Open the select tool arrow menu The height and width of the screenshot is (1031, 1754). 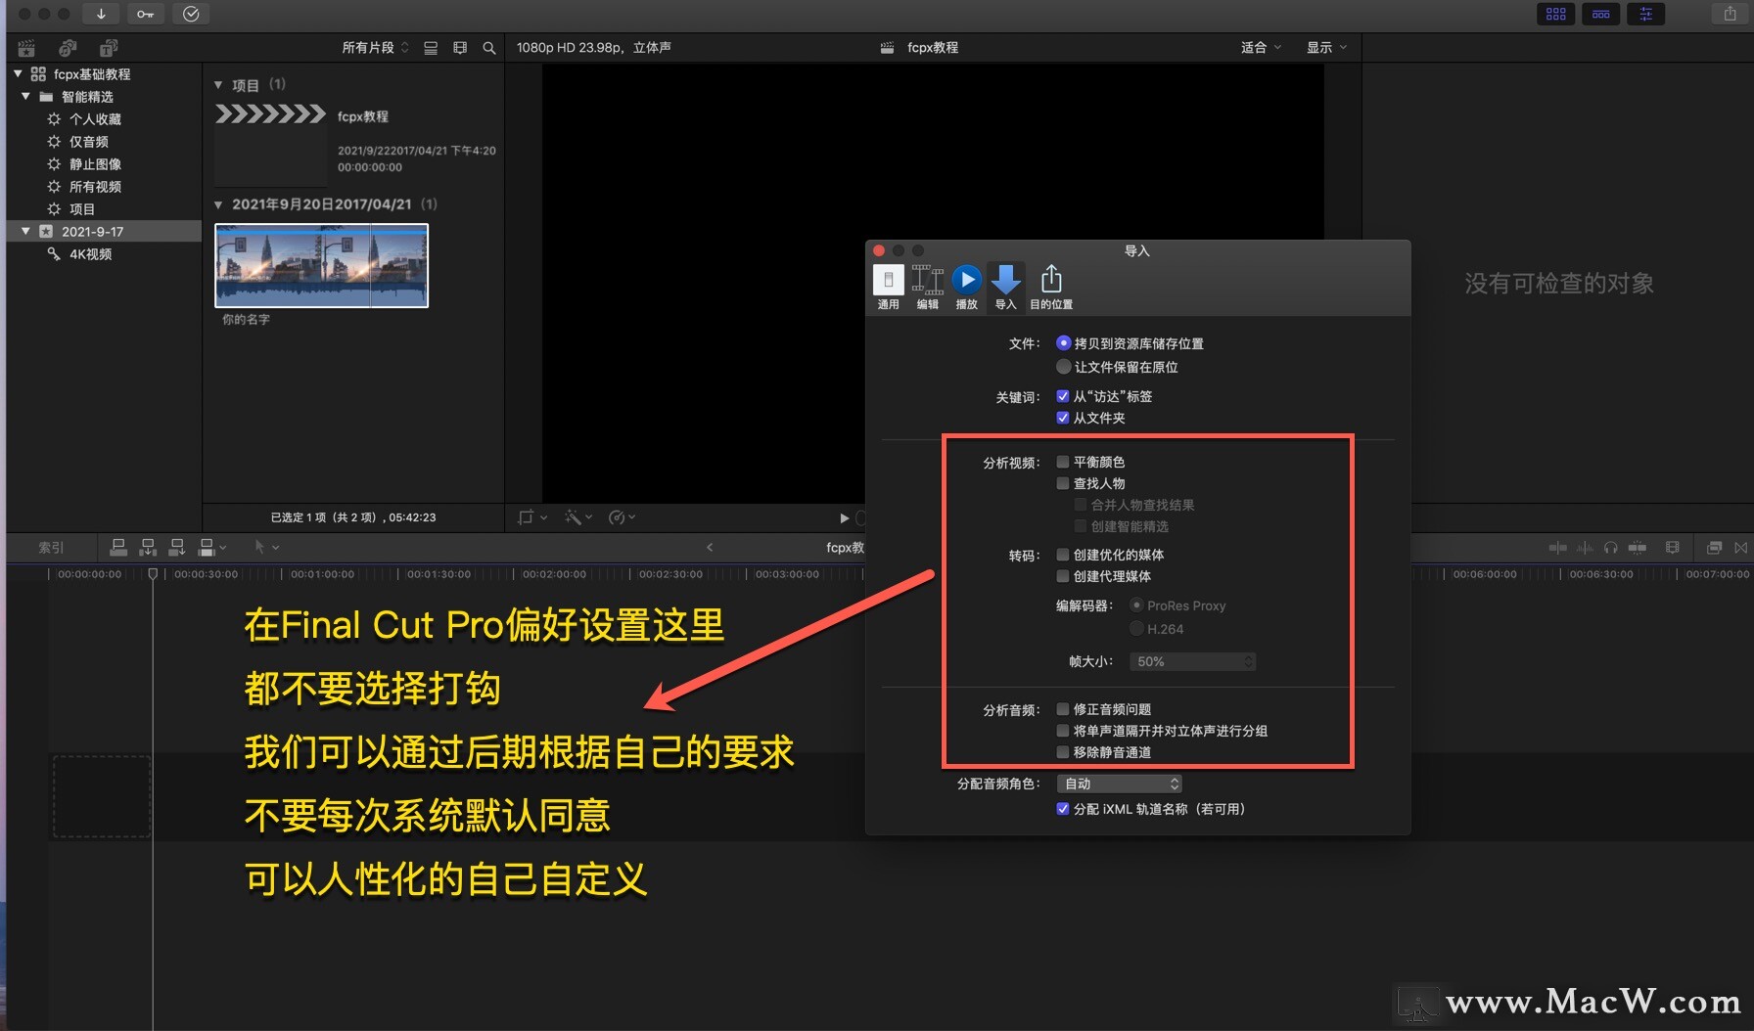pos(266,547)
